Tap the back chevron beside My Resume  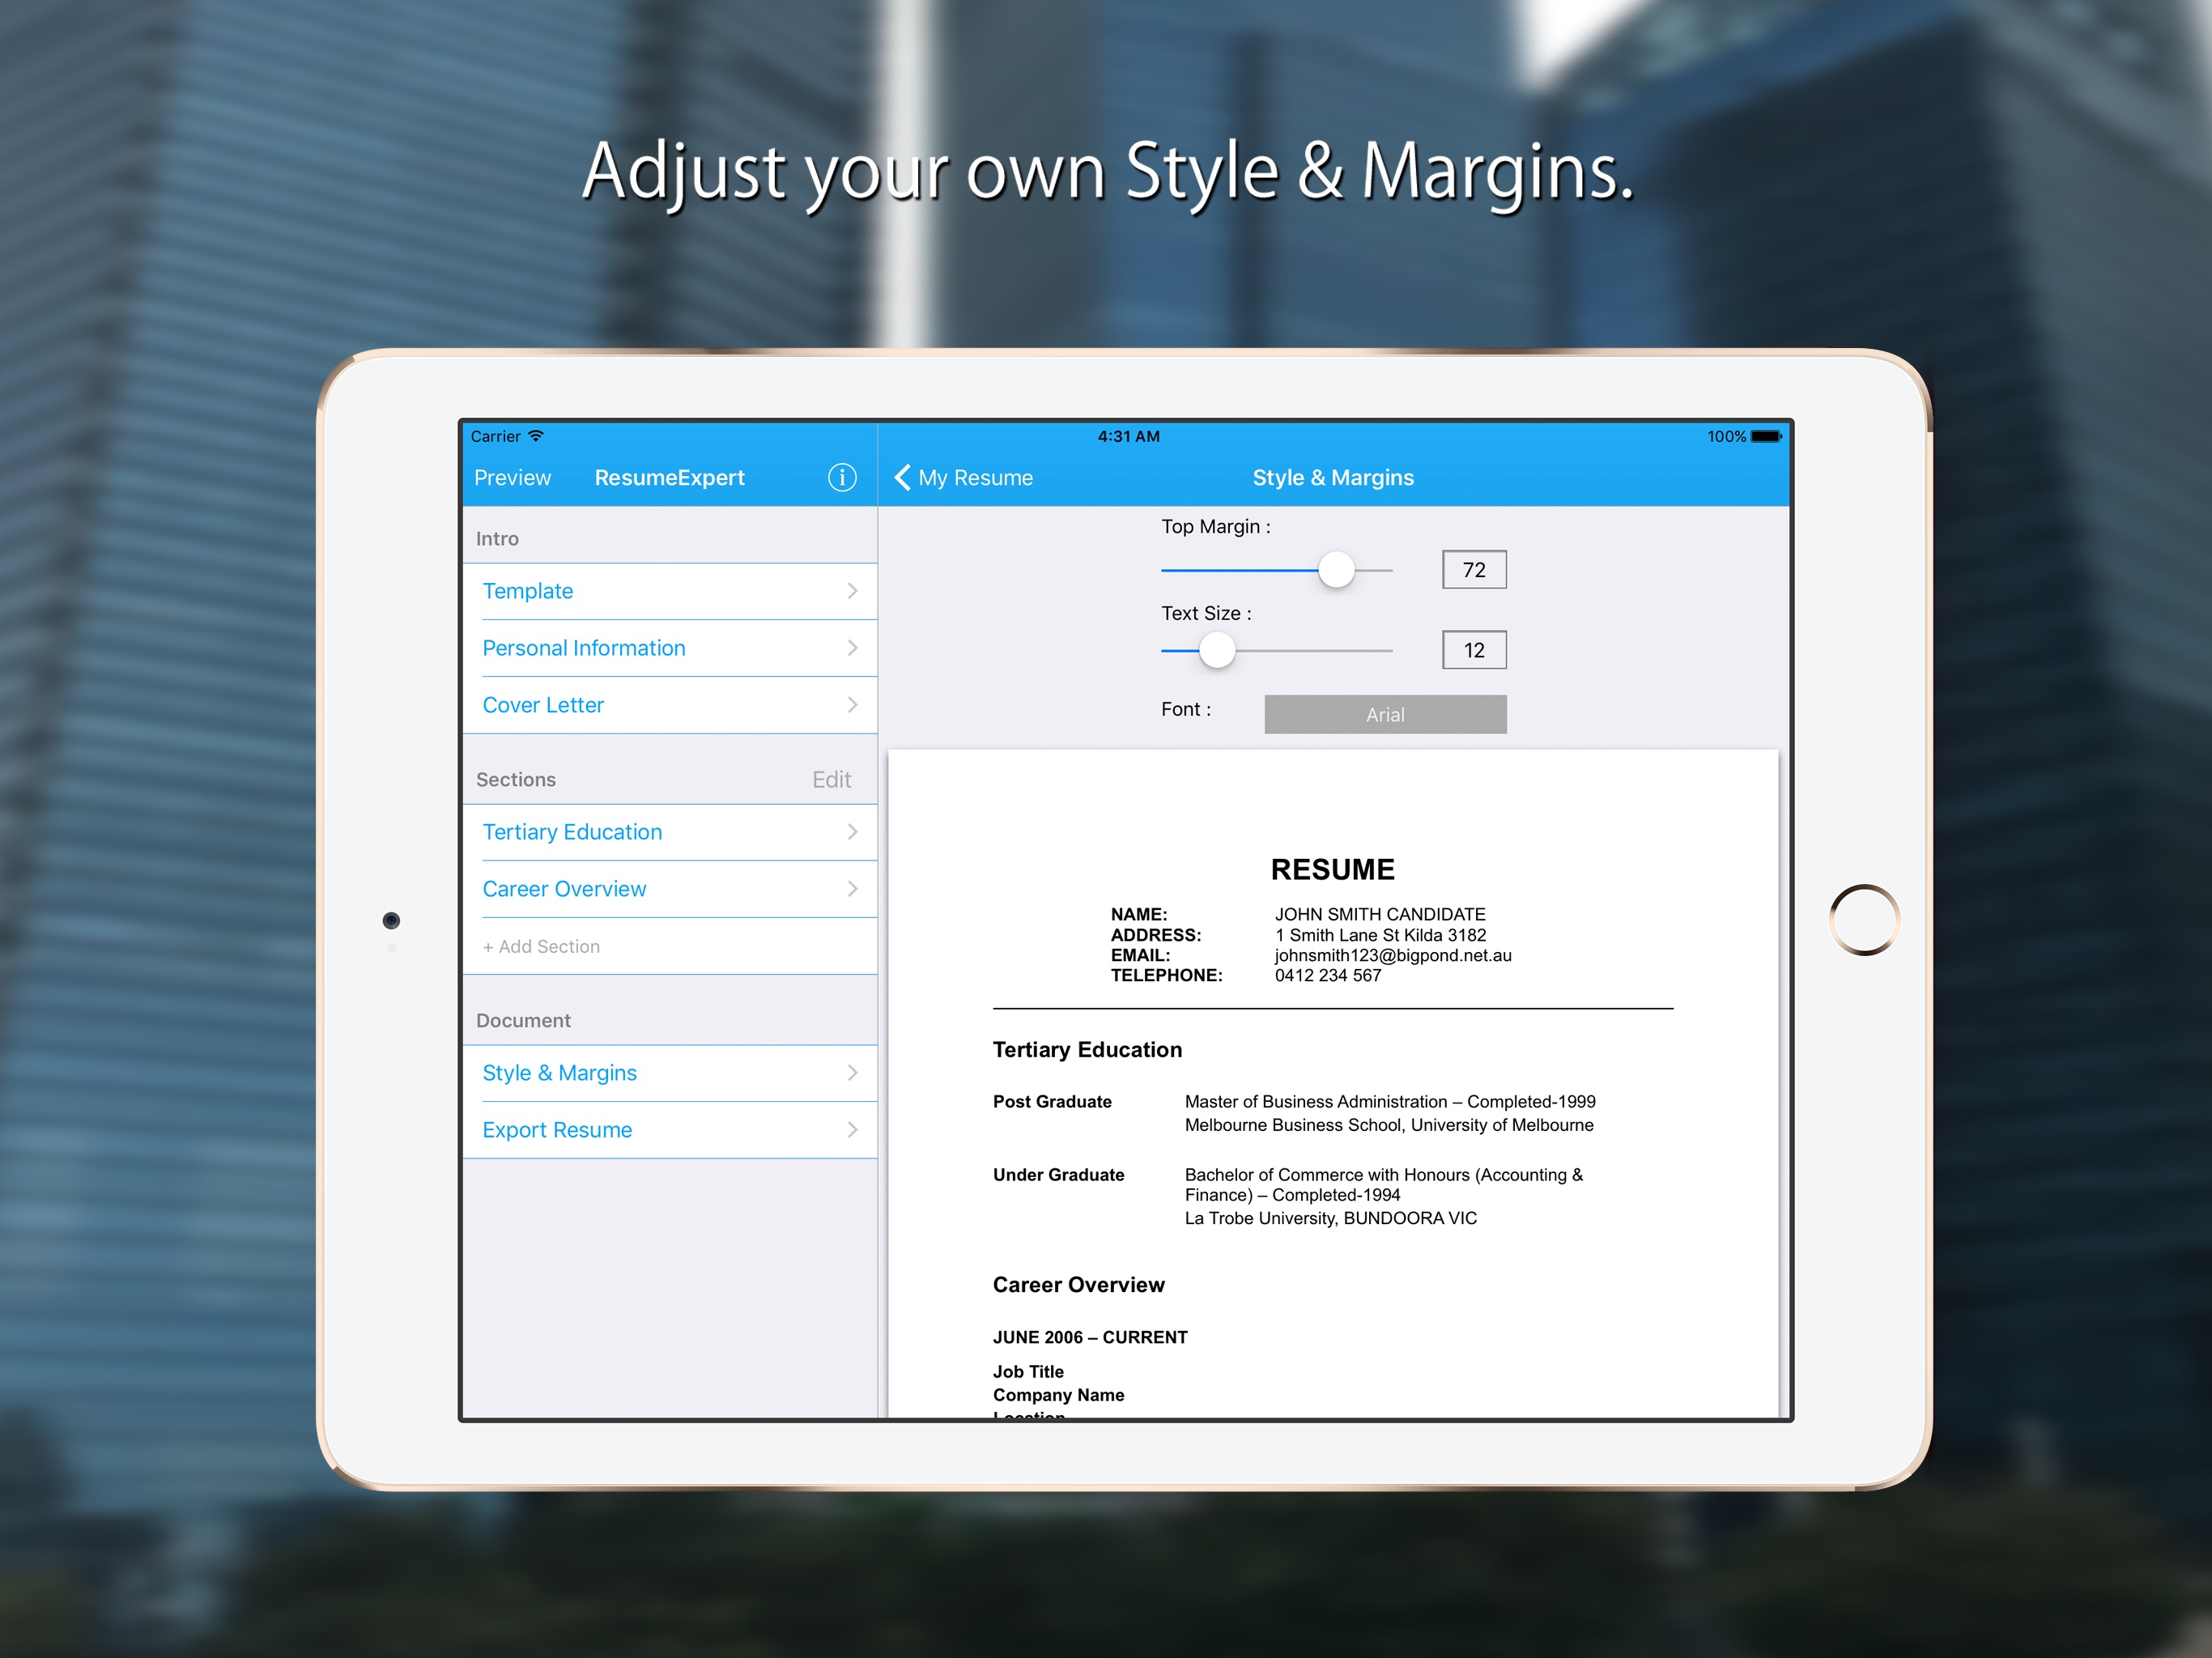902,477
